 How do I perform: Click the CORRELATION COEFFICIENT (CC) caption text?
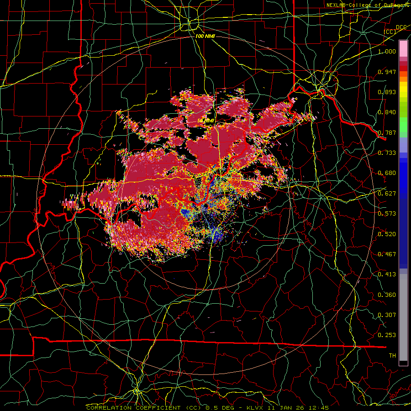click(x=144, y=408)
